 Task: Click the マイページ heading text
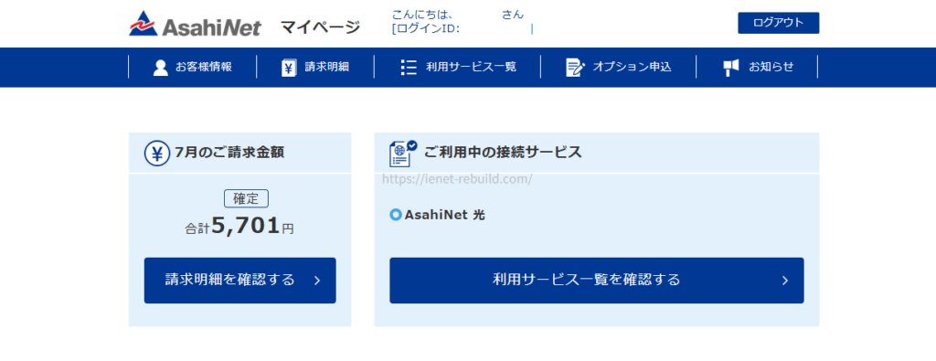click(x=321, y=27)
